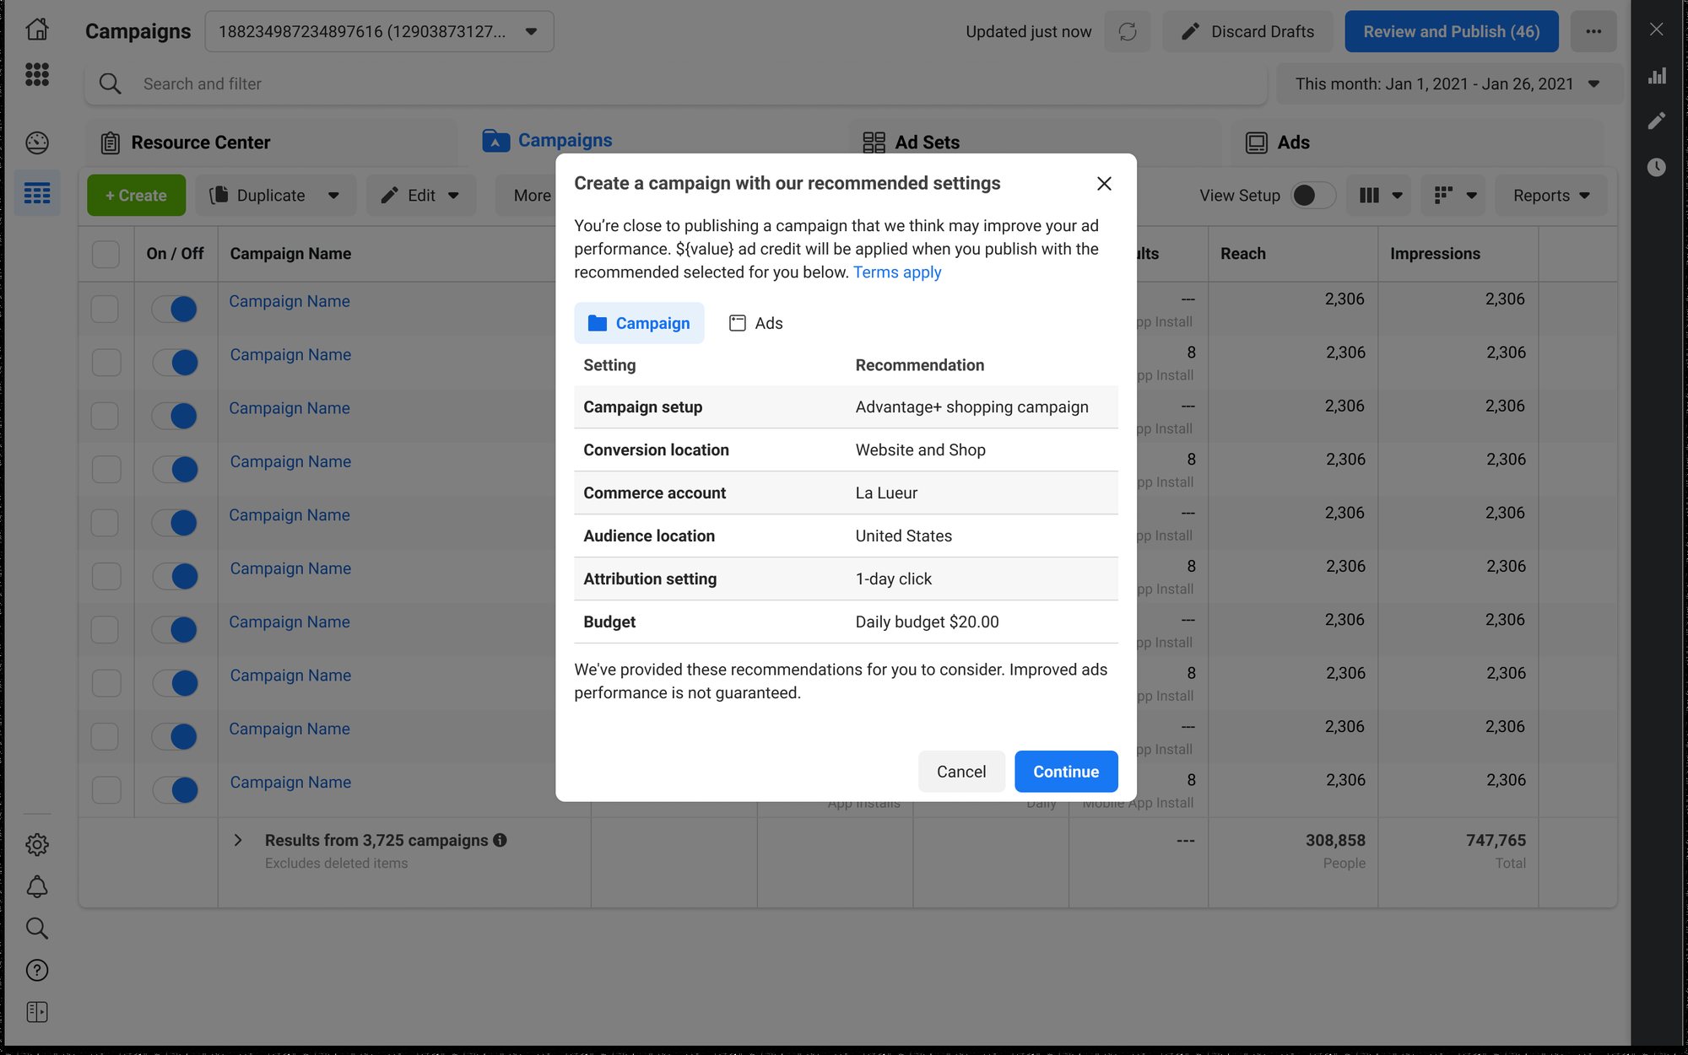The image size is (1688, 1055).
Task: Toggle the View Setup switch
Action: (x=1313, y=195)
